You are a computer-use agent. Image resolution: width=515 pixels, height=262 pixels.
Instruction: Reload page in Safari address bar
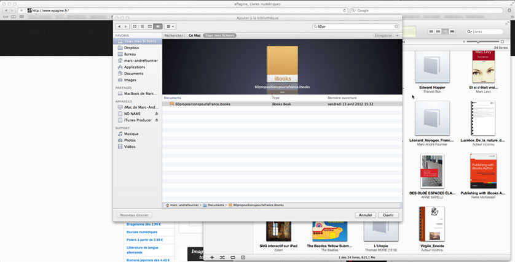(x=344, y=10)
